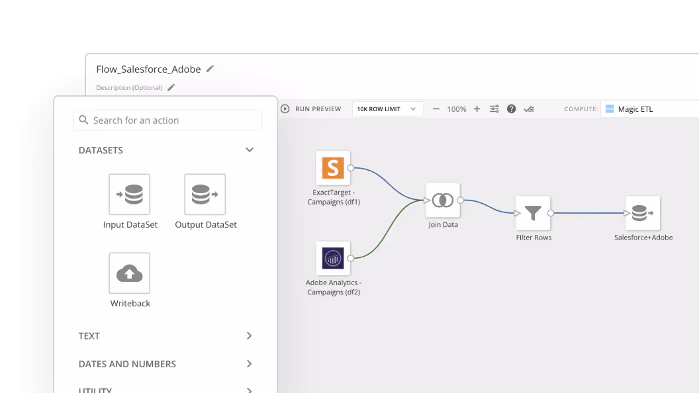Select the Writeback action
This screenshot has height=393, width=699.
pyautogui.click(x=130, y=273)
